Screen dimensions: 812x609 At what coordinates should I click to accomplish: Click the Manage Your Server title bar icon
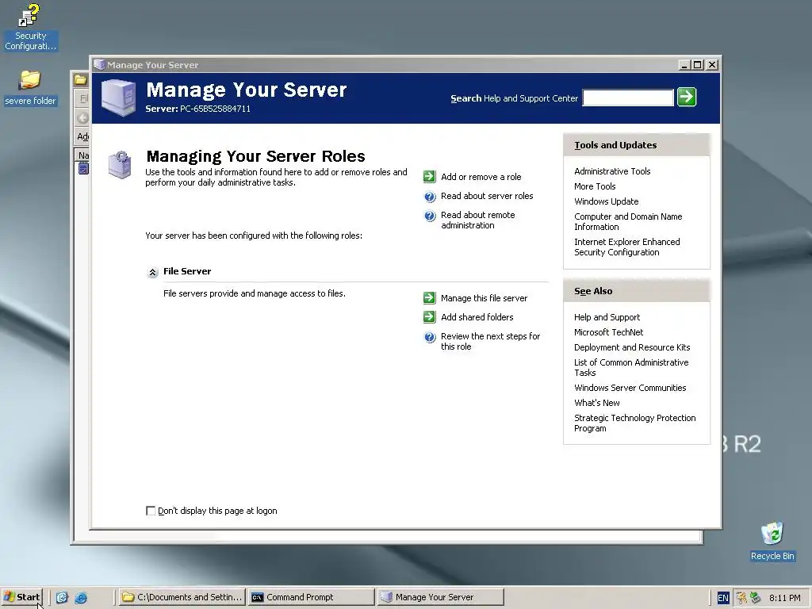pyautogui.click(x=99, y=65)
